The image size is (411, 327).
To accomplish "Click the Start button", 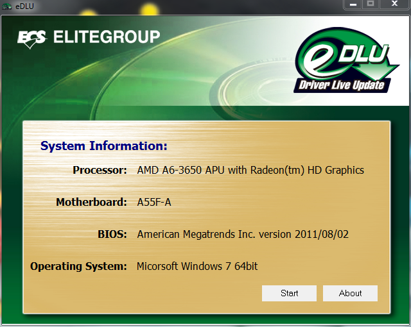I will tap(289, 293).
